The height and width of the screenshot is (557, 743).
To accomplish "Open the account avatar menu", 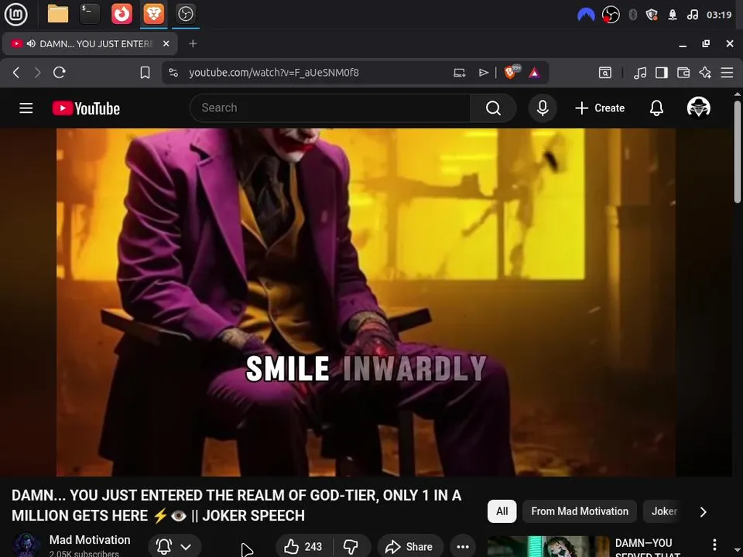I will click(x=698, y=108).
